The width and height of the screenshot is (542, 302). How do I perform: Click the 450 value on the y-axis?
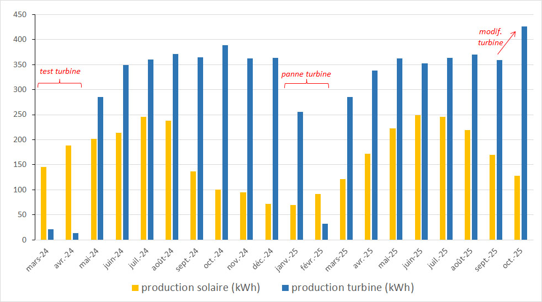point(22,15)
